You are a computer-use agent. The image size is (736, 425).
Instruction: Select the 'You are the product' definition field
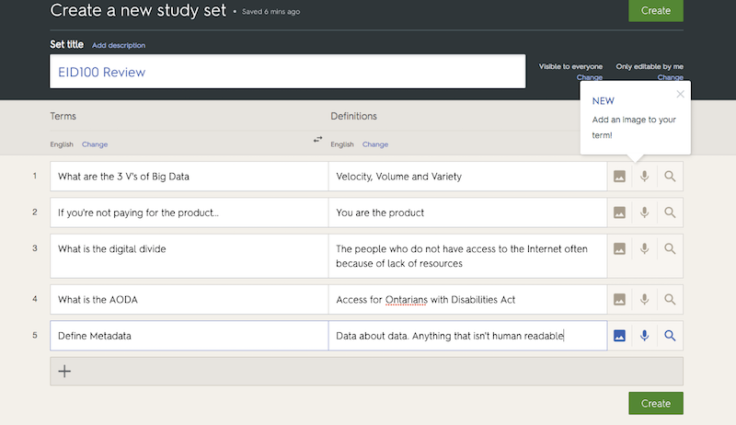467,212
